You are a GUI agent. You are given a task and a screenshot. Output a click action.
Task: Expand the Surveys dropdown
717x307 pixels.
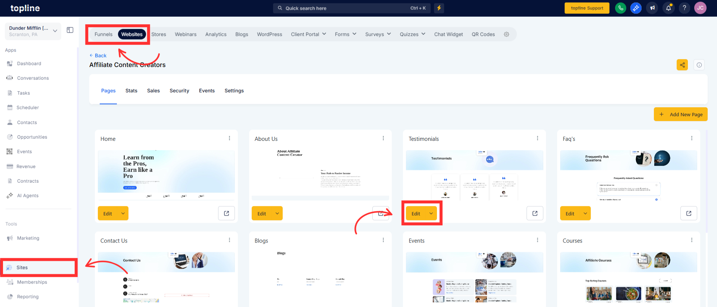(x=378, y=34)
